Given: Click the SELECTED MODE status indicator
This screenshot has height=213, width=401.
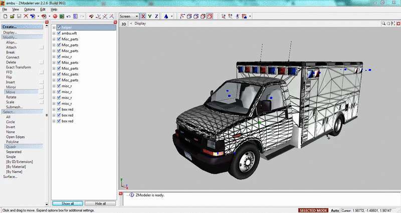Looking at the screenshot, I should [313, 210].
